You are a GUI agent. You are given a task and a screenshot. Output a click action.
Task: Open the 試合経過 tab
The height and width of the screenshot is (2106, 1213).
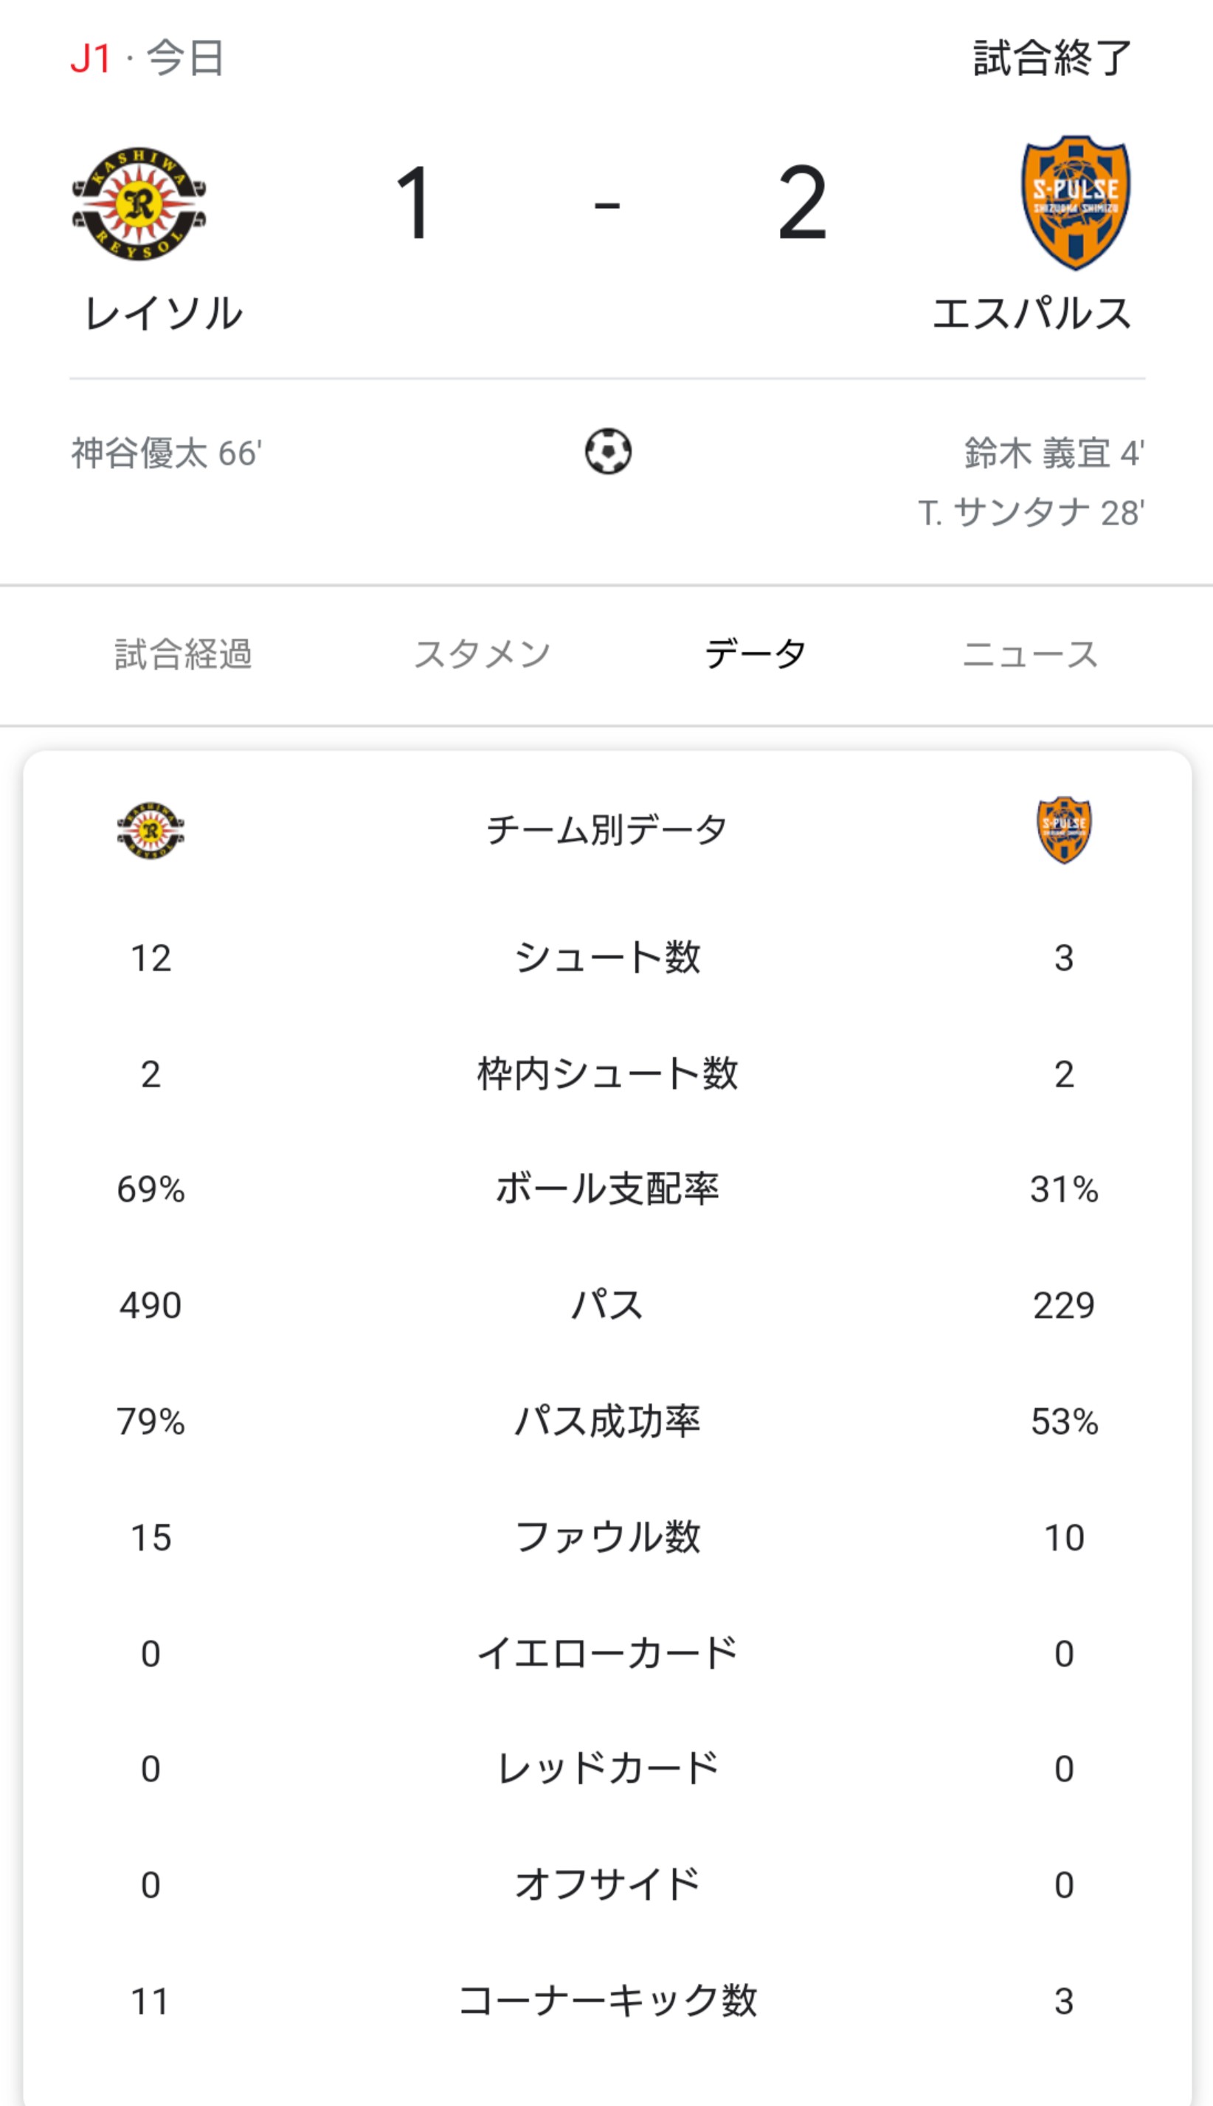pos(183,654)
